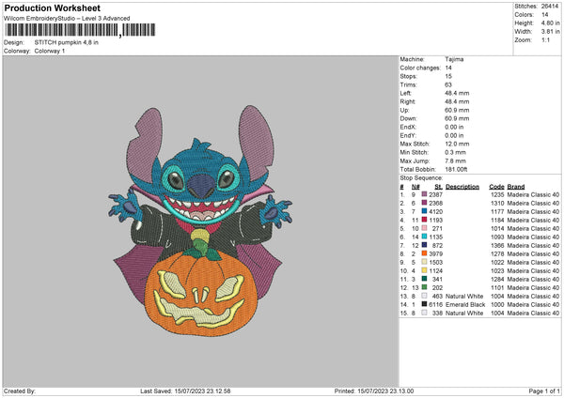The width and height of the screenshot is (564, 398).
Task: Click the Up value '60.9 mm'
Action: tap(457, 110)
